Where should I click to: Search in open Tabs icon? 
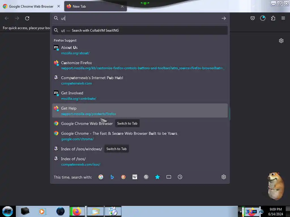coord(169,177)
